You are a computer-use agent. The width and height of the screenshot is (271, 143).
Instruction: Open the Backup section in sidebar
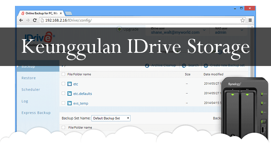38,66
